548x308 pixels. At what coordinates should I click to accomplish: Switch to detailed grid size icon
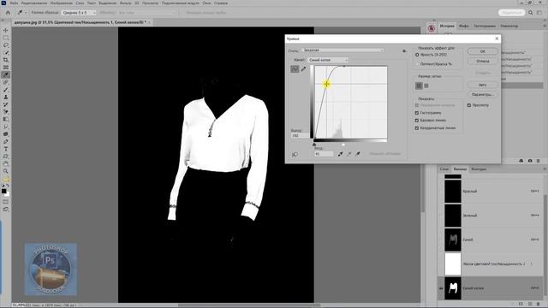[x=426, y=86]
